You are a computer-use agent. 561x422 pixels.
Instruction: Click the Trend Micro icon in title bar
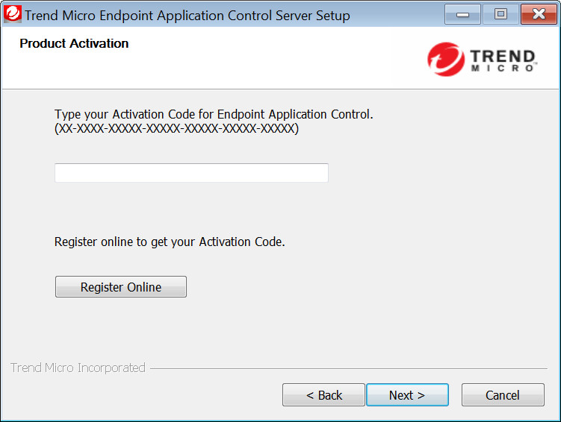coord(13,14)
